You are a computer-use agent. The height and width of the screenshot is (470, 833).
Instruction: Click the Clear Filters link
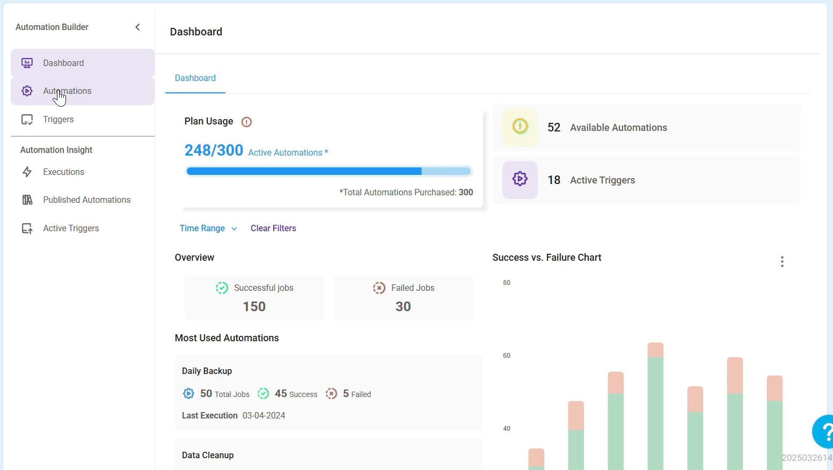(273, 228)
